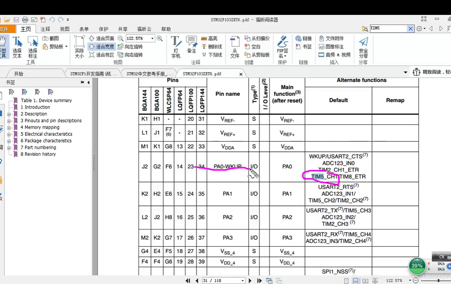The image size is (451, 284).
Task: Open the Foxit Cloud (福昕云) tab
Action: click(x=144, y=29)
